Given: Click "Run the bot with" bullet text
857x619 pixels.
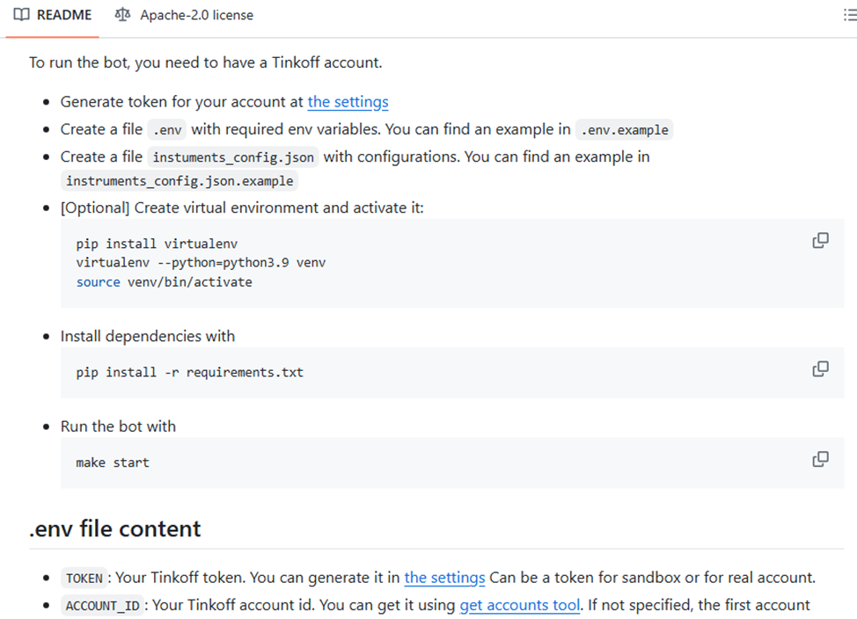Looking at the screenshot, I should (x=118, y=426).
